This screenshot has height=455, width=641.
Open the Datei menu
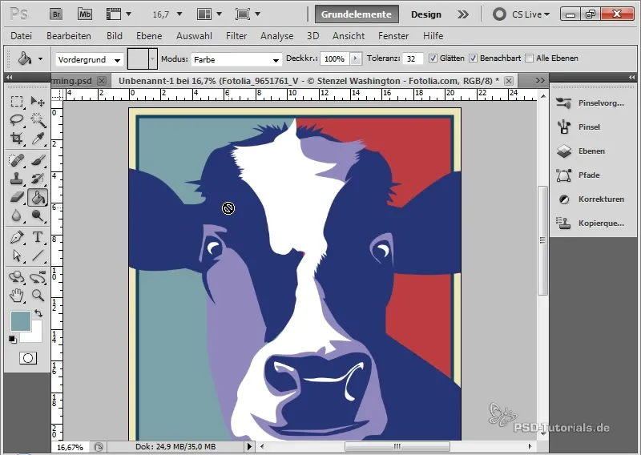point(22,36)
